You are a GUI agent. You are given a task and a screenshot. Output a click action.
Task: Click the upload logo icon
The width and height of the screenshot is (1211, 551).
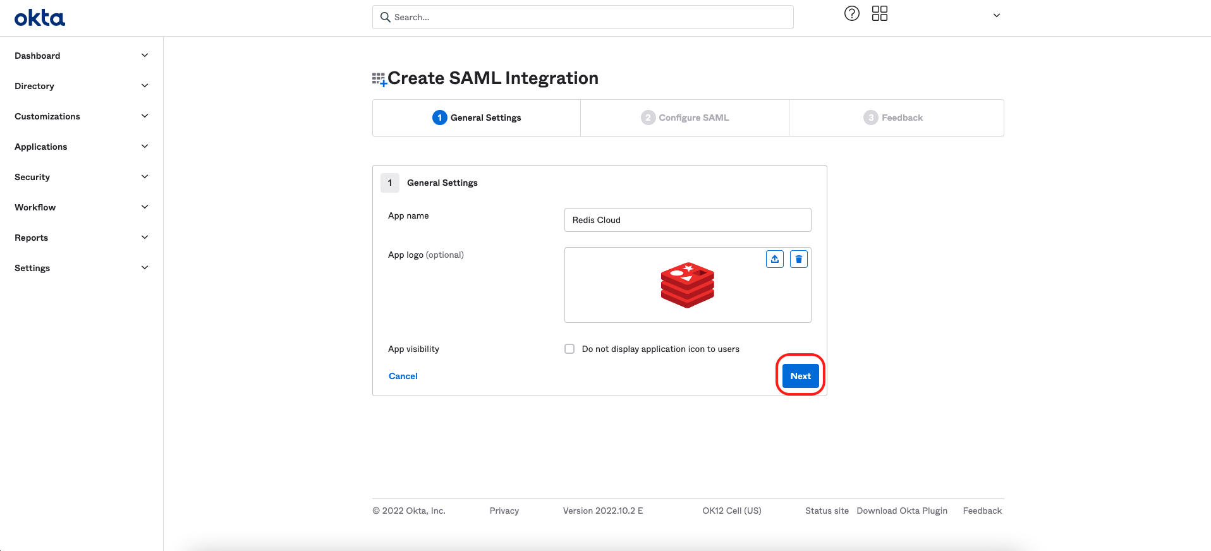[774, 259]
